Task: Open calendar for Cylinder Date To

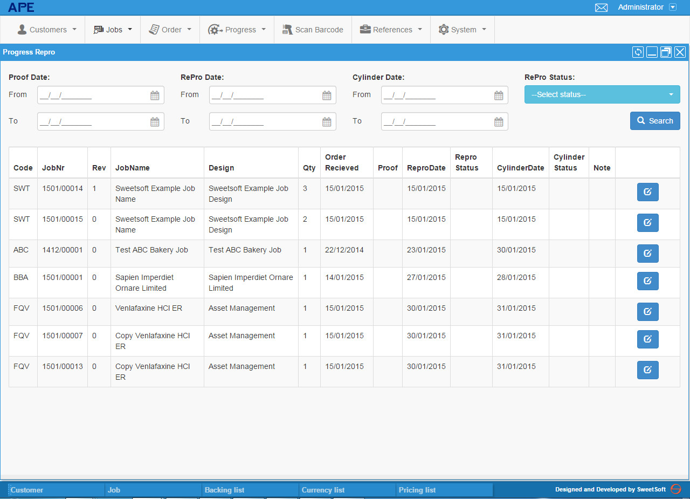Action: [x=499, y=122]
